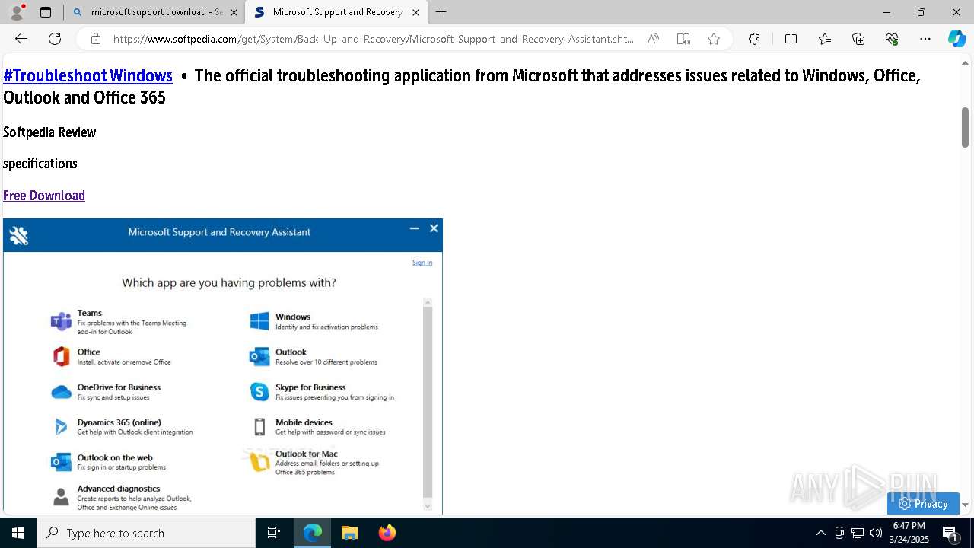Open File Explorer from taskbar
The width and height of the screenshot is (974, 548).
click(x=349, y=533)
